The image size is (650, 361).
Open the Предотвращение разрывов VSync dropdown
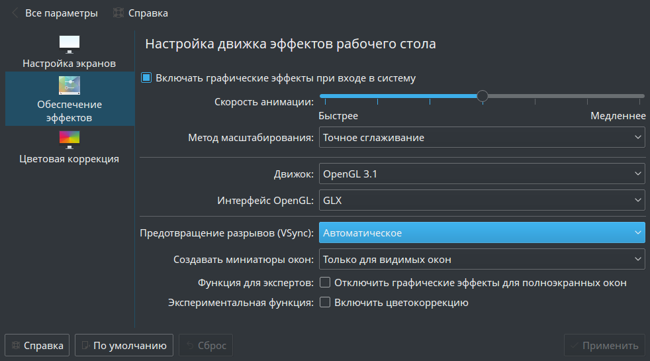(482, 233)
